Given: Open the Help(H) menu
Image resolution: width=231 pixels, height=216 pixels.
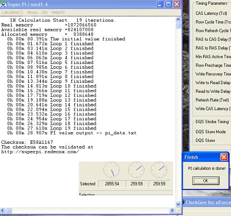Looking at the screenshot, I should point(58,13).
